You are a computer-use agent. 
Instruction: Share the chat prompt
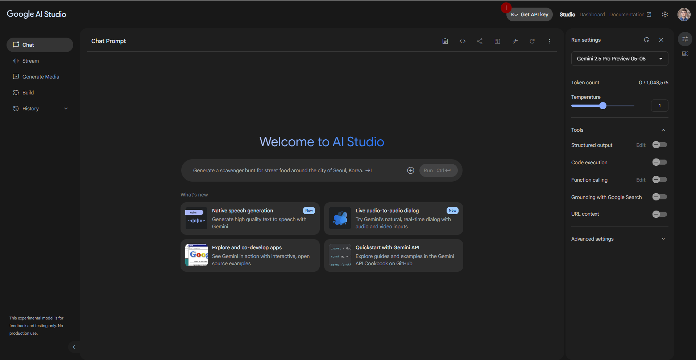(480, 41)
